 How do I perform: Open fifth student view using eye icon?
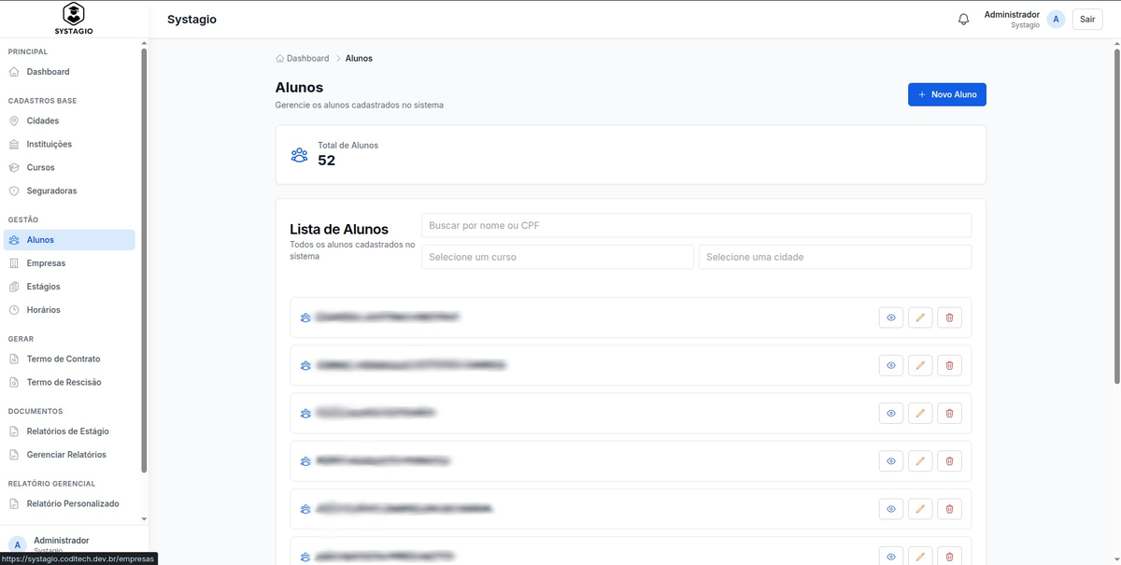coord(891,509)
